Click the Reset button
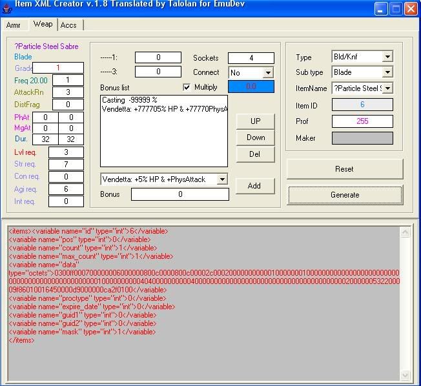Viewport: 421px width, 386px height. (344, 169)
